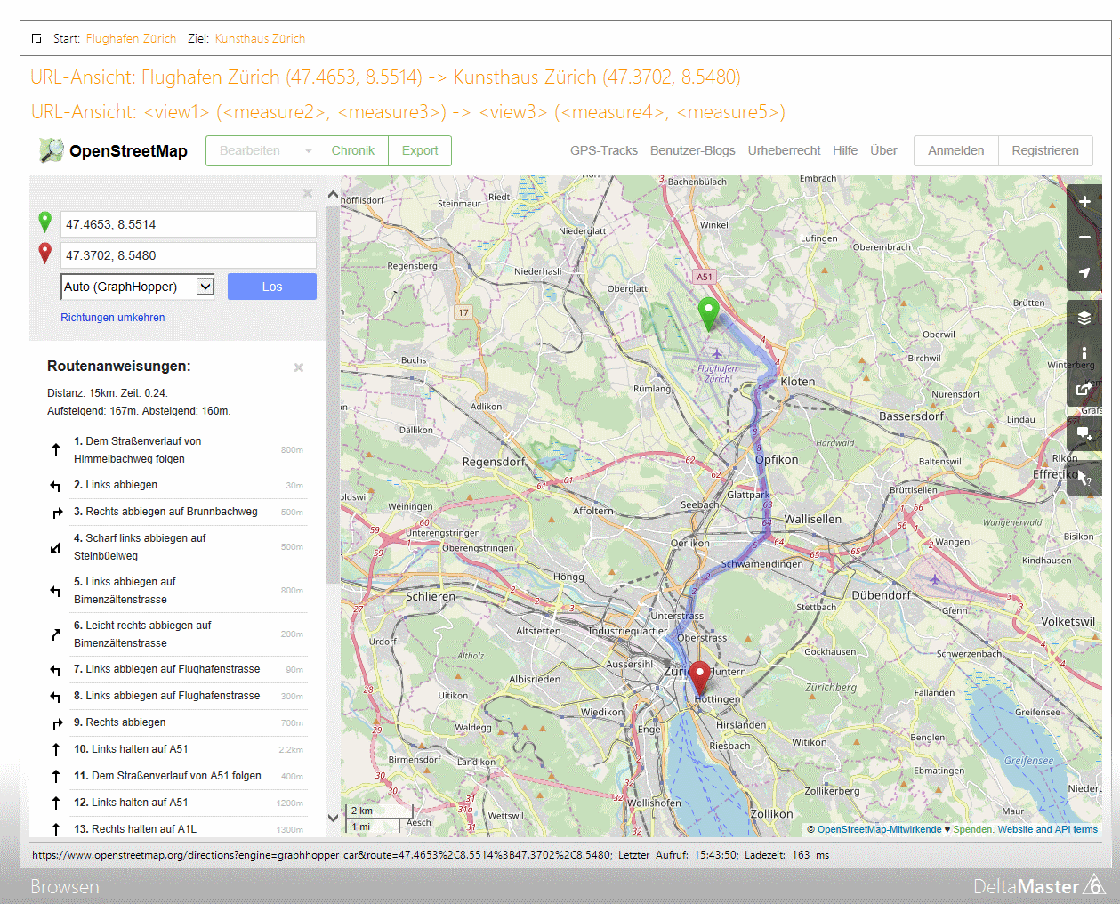Screen dimensions: 1120x904
Task: Click the sidebar scroll up arrow
Action: (x=333, y=194)
